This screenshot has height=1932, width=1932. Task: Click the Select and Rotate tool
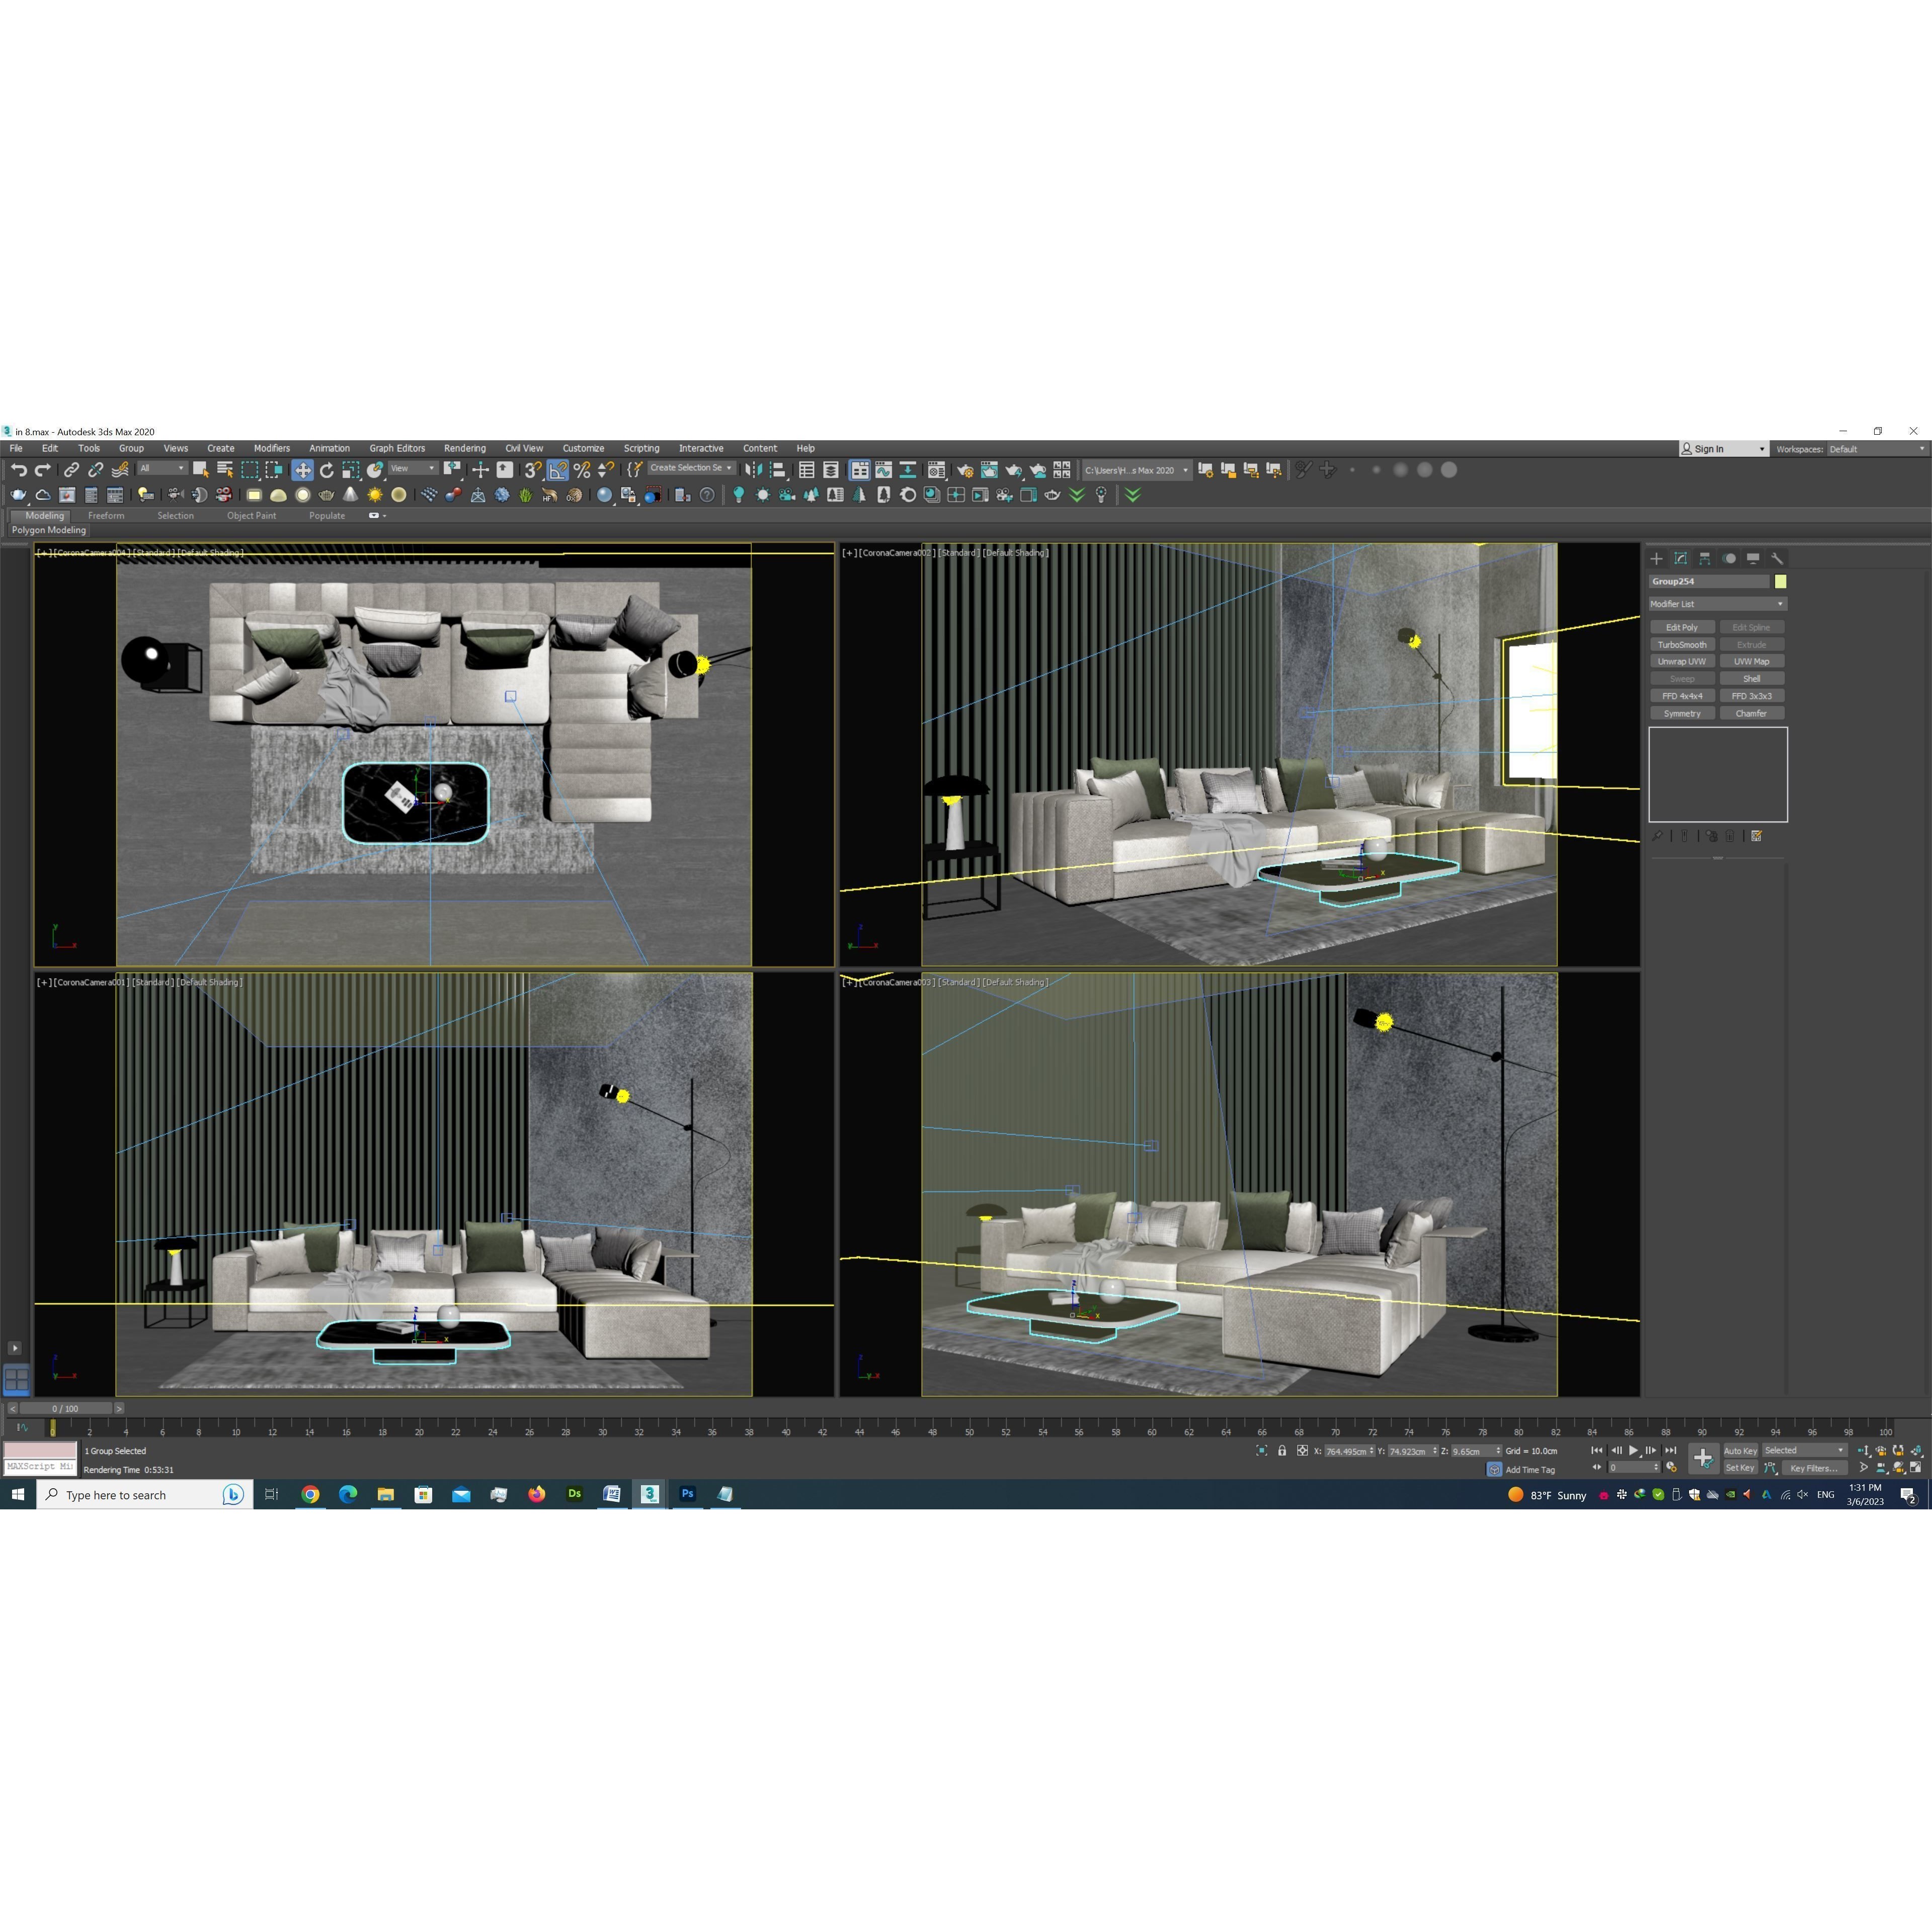pyautogui.click(x=326, y=470)
